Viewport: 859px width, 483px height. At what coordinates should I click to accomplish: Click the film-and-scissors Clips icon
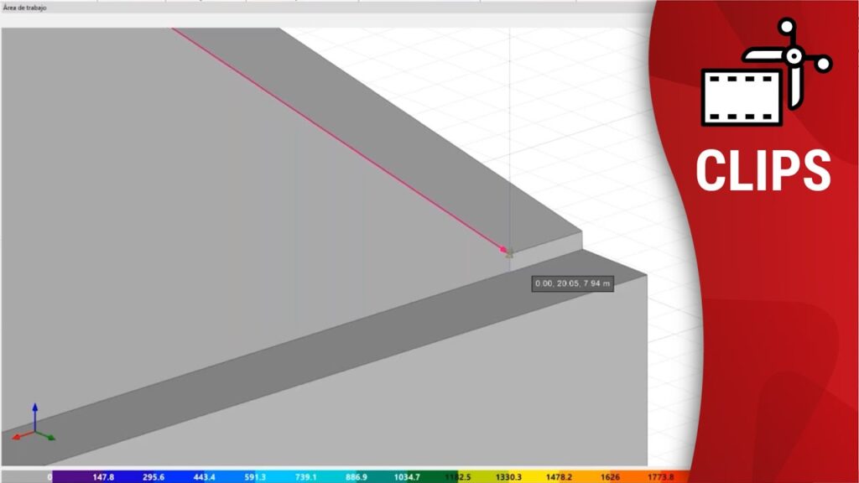tap(765, 74)
